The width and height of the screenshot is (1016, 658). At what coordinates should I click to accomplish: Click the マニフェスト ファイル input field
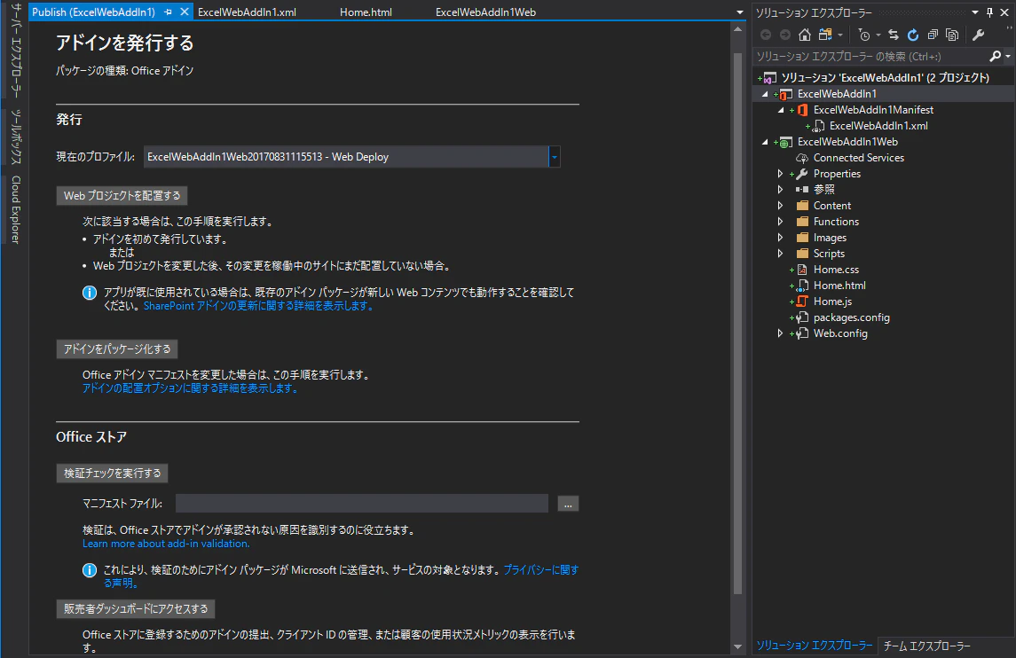click(x=361, y=503)
